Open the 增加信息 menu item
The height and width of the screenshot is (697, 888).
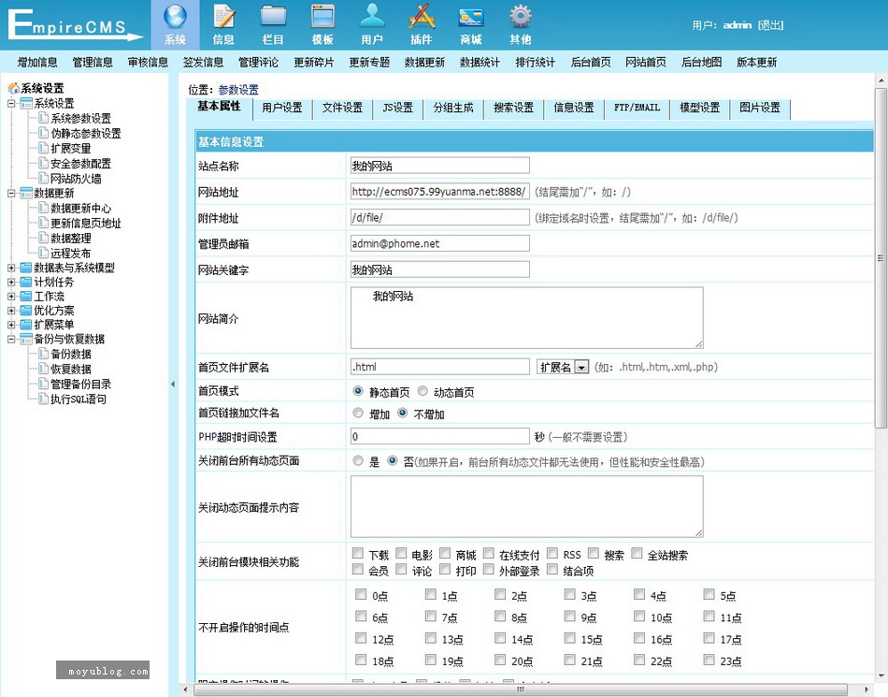(37, 63)
